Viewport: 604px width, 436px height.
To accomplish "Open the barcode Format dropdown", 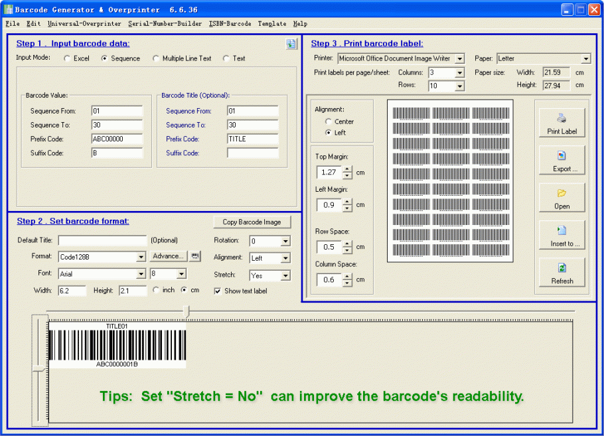I will pyautogui.click(x=141, y=257).
